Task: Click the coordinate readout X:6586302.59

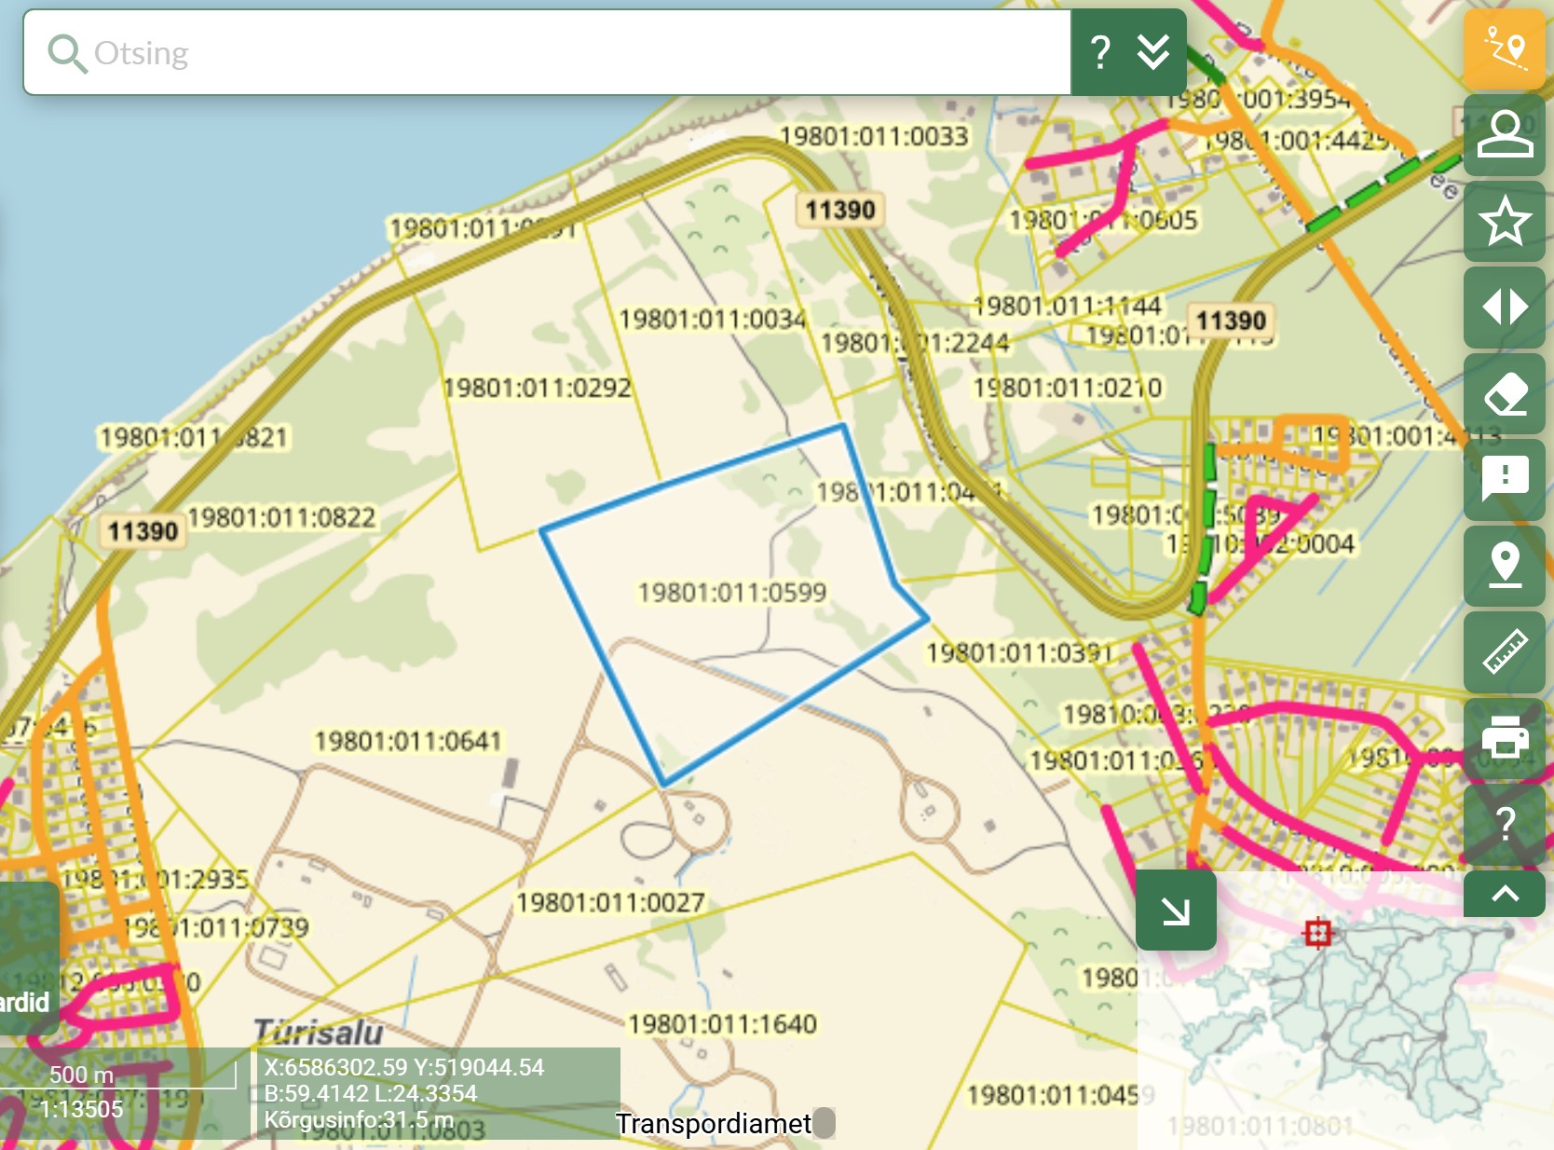Action: [x=403, y=1067]
